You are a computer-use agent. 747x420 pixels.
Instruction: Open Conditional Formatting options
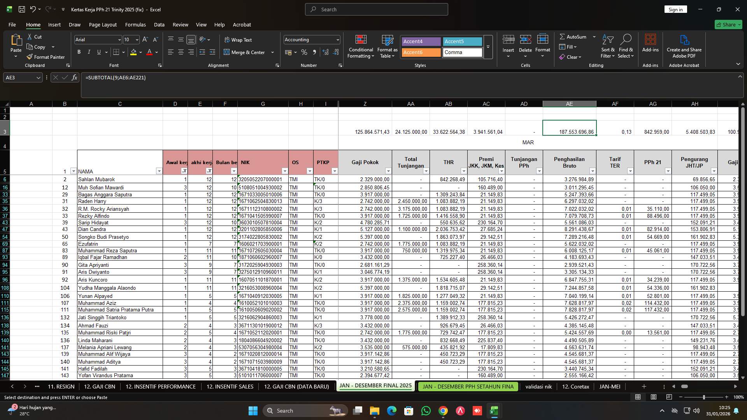coord(361,47)
